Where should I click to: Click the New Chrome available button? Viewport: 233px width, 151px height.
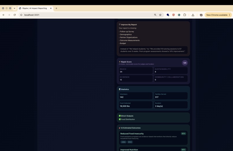(x=217, y=15)
